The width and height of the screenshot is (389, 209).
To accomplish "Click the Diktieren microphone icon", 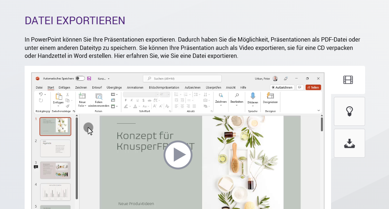I will [x=253, y=96].
